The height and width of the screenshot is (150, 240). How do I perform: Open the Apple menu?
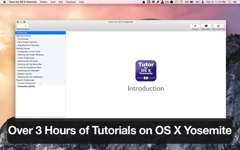click(4, 2)
